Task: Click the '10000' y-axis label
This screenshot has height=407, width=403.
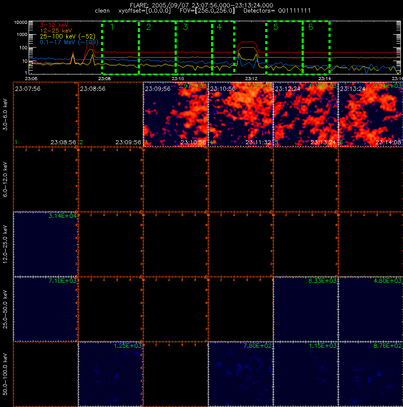Action: point(21,23)
